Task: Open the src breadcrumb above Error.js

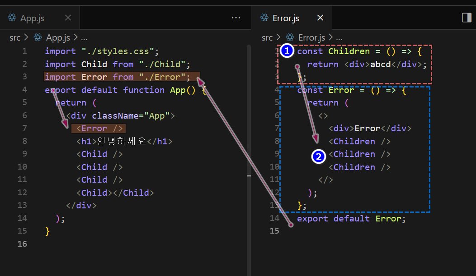Action: coord(267,38)
